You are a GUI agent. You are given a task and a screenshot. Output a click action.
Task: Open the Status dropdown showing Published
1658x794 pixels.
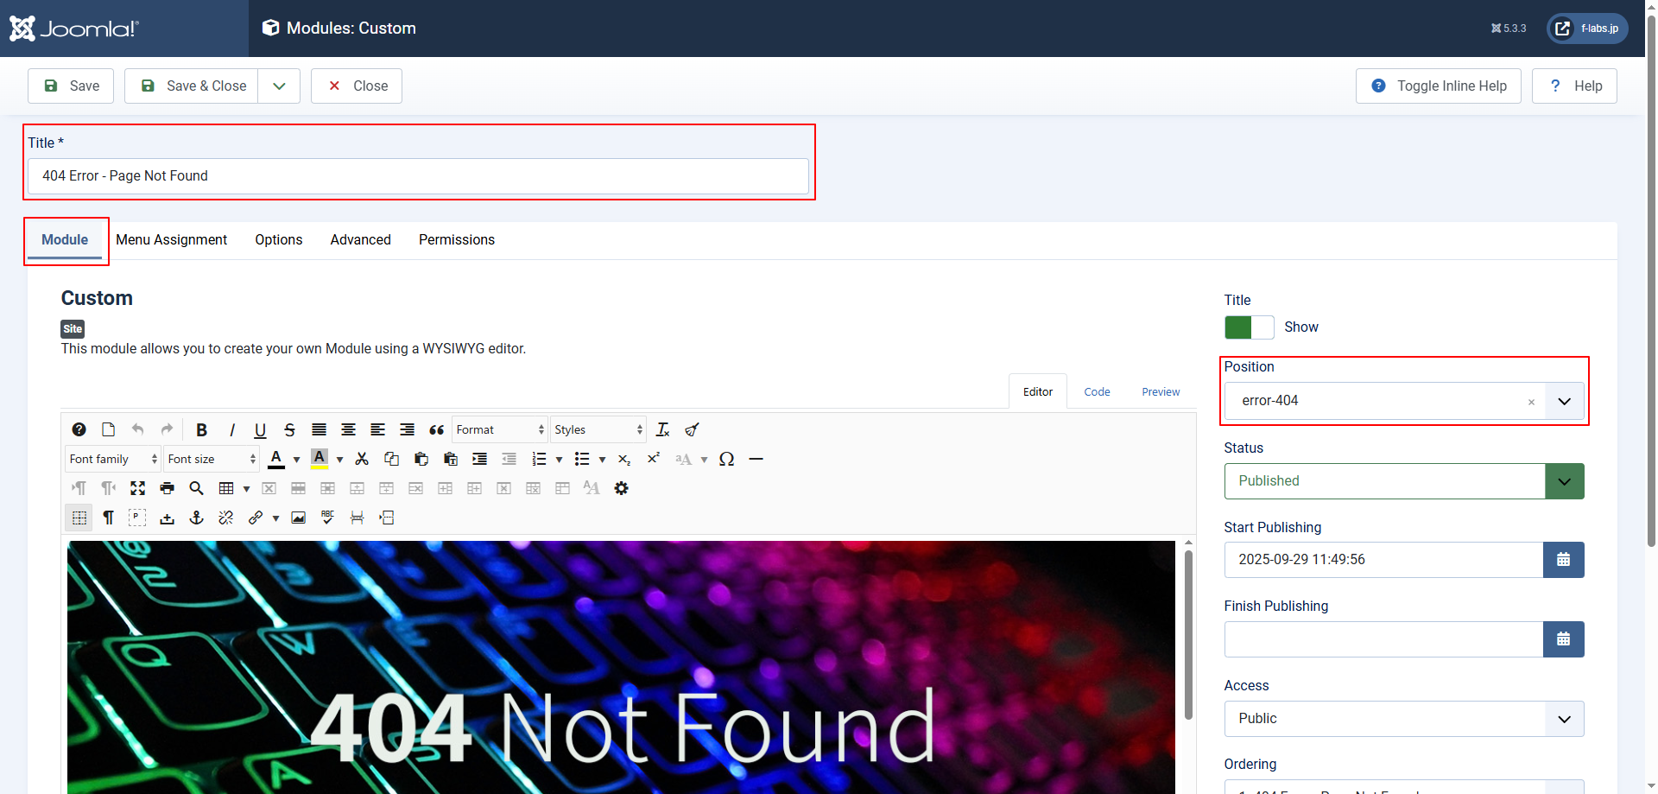tap(1403, 481)
